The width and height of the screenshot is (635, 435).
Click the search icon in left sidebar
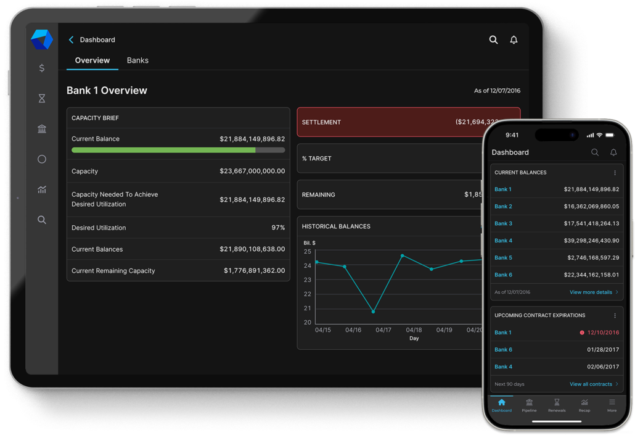click(42, 220)
